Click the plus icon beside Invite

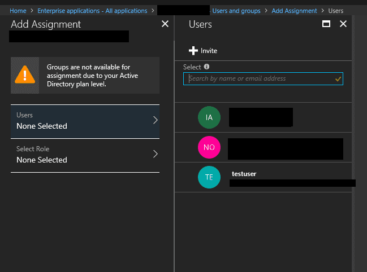tap(193, 51)
